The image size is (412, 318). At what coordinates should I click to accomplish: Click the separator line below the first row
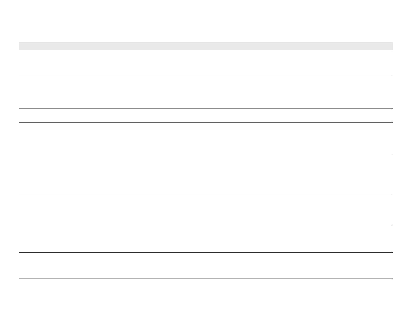pos(206,76)
